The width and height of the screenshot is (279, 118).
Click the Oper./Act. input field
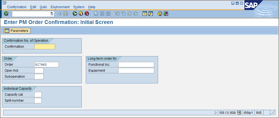pos(39,71)
